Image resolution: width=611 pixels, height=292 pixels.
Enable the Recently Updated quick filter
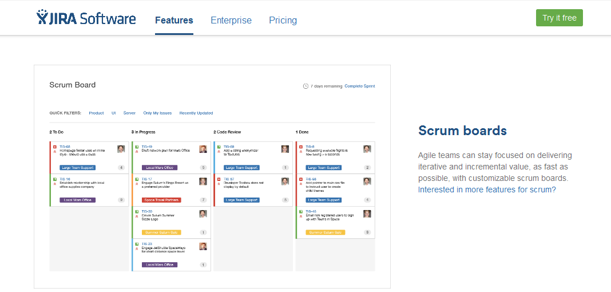tap(196, 113)
